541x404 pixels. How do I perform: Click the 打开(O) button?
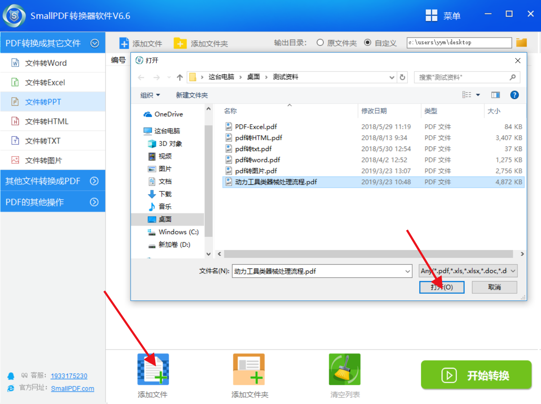[442, 287]
